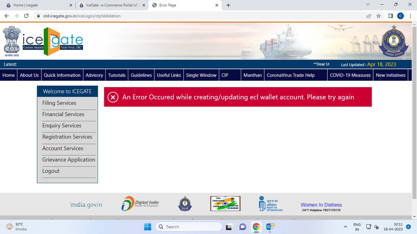Screen dimensions: 417x234
Task: Open COVID-19 Measures menu
Action: 350,75
